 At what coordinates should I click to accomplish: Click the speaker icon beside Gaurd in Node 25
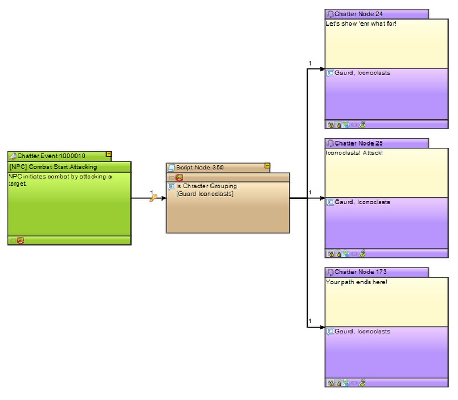330,202
